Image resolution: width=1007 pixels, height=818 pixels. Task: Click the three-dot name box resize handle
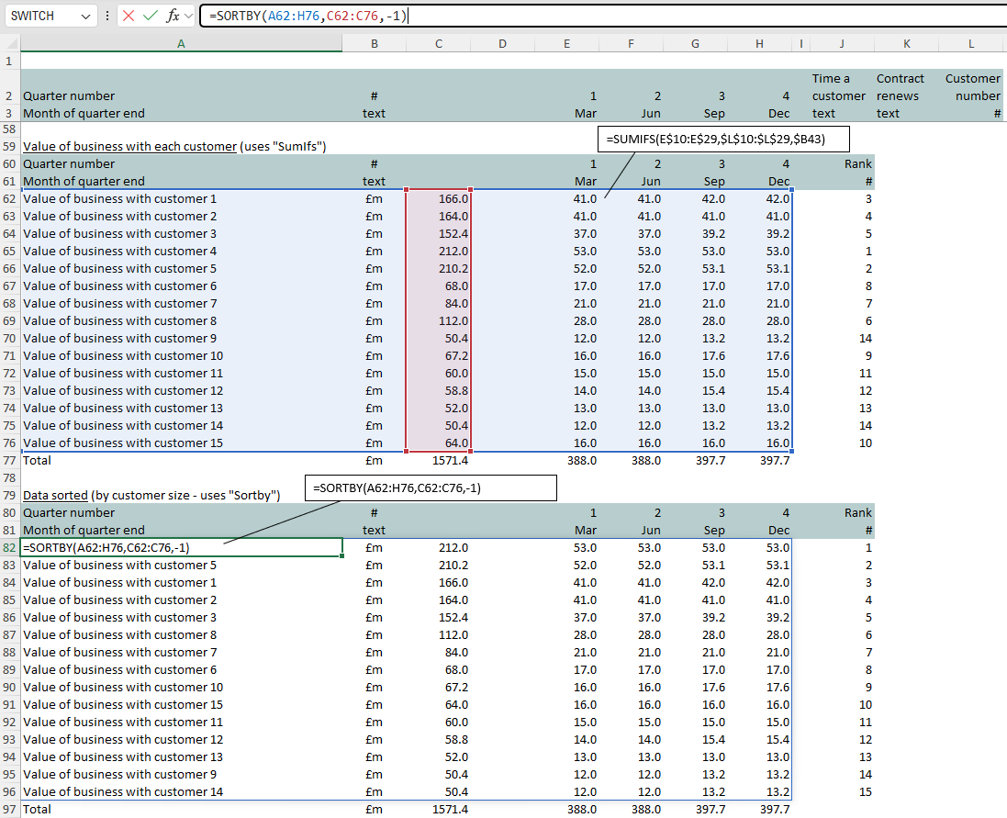pos(107,16)
